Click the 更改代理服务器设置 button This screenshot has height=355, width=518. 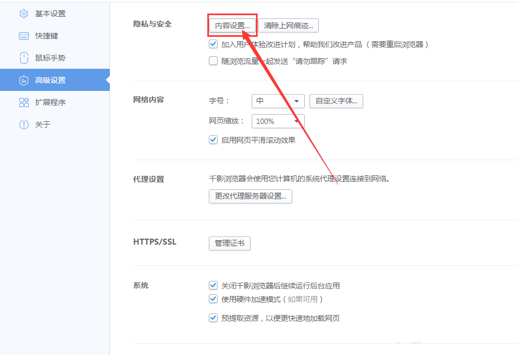[x=250, y=196]
